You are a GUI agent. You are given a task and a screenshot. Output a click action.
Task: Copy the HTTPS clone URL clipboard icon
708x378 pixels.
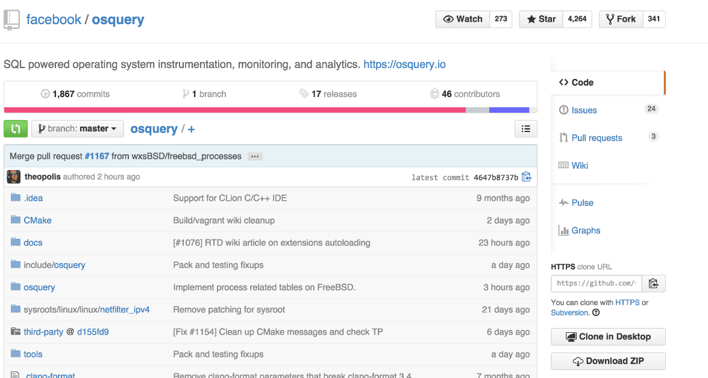coord(653,283)
